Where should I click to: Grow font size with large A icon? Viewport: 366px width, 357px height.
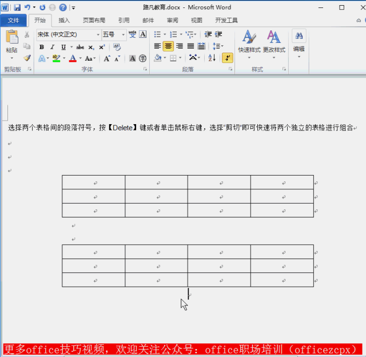[x=107, y=58]
